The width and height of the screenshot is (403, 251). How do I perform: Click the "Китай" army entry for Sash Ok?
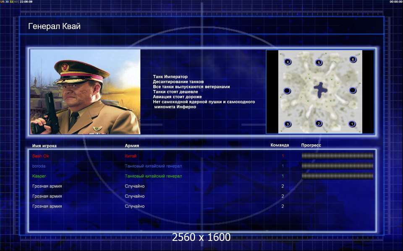[x=131, y=156]
